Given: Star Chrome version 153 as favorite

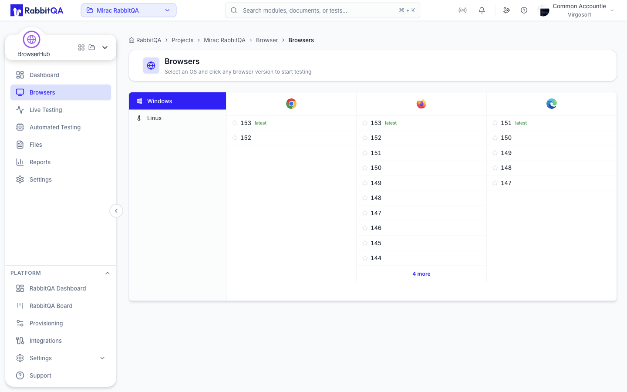Looking at the screenshot, I should pos(235,123).
